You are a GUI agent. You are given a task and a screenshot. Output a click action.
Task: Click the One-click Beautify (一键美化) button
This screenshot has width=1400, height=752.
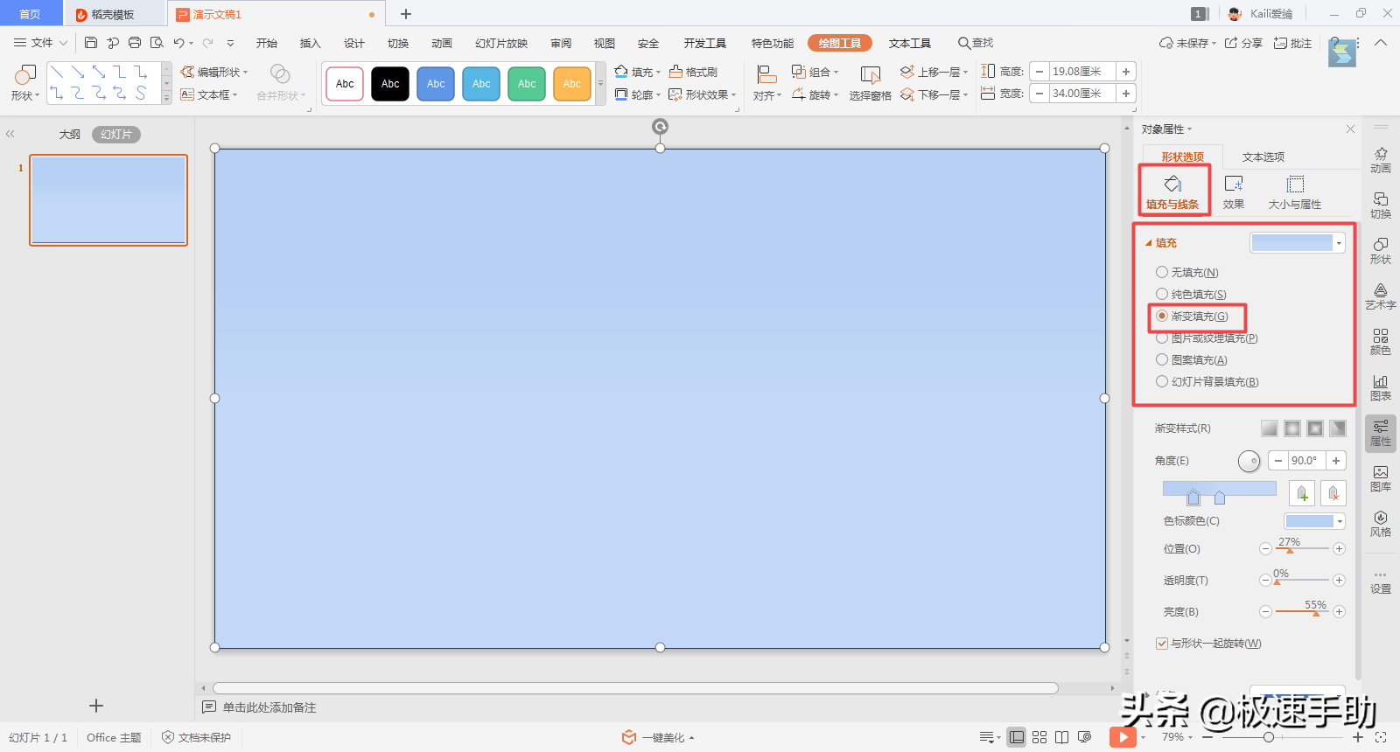[658, 737]
